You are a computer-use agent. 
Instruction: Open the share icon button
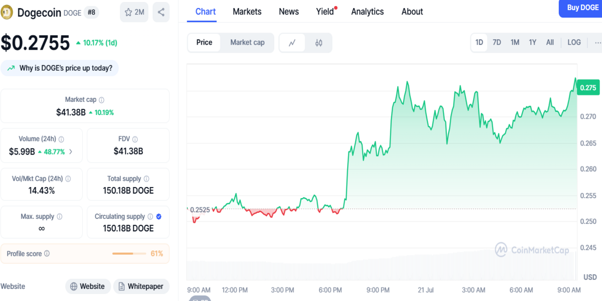pos(161,12)
